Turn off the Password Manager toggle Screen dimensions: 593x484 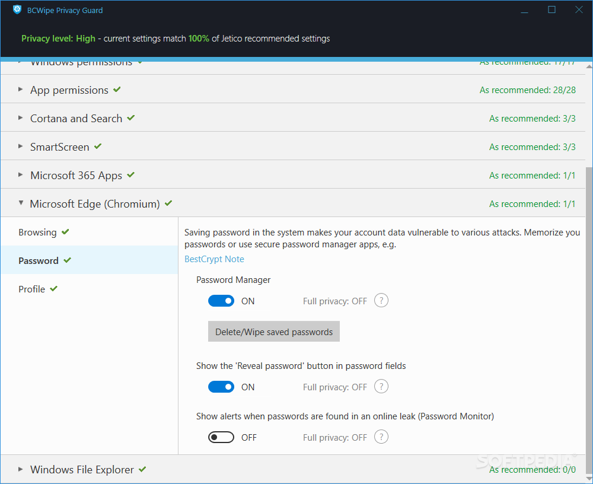(221, 301)
